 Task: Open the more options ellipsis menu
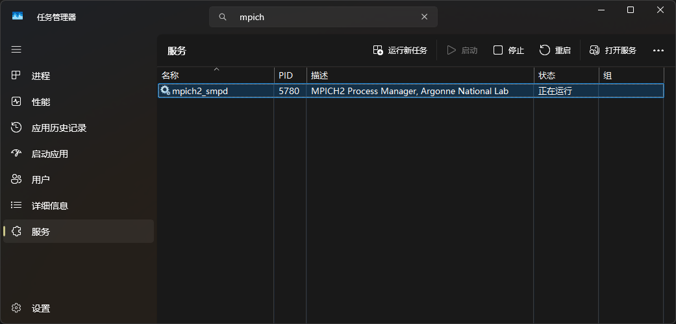point(658,51)
